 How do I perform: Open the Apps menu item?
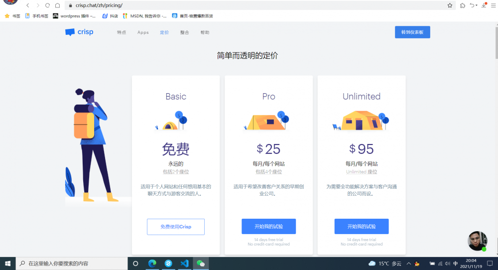(143, 32)
